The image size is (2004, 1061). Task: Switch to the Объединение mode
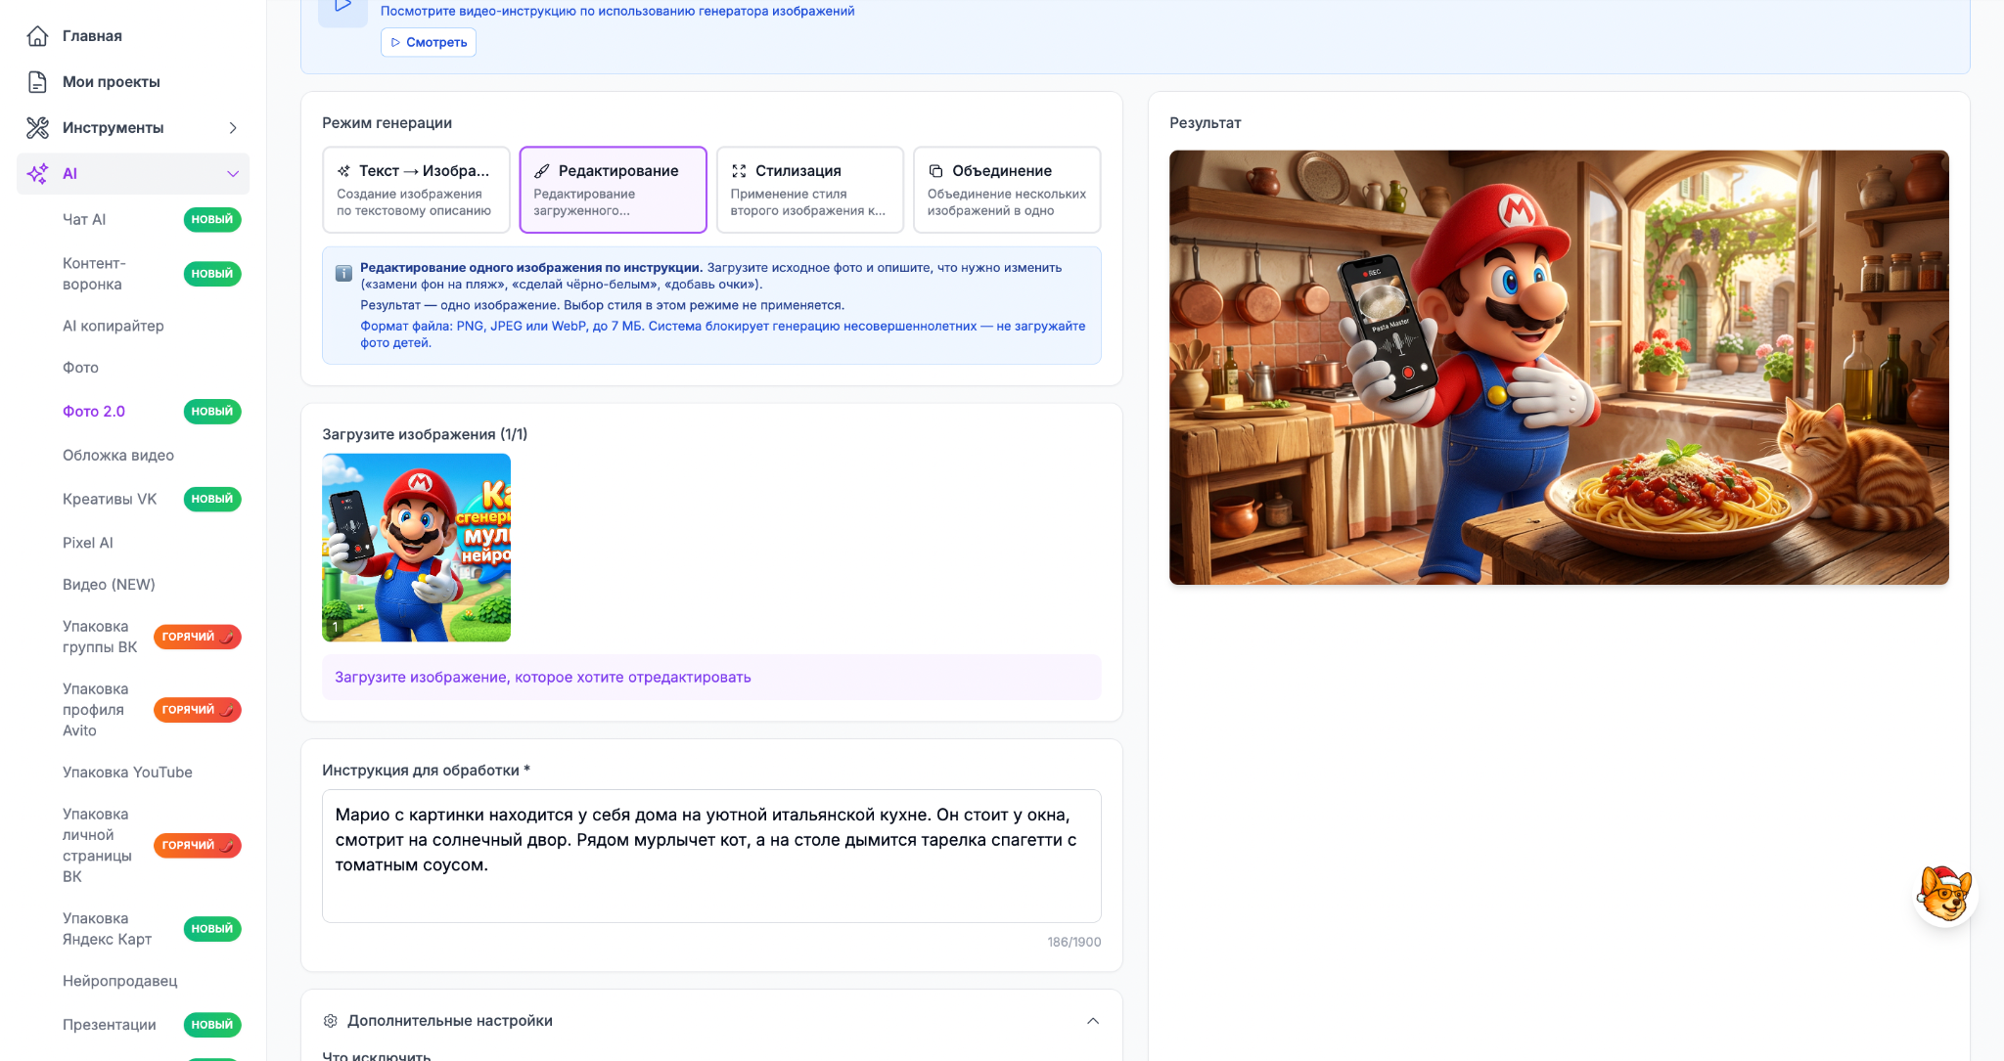pyautogui.click(x=1007, y=190)
